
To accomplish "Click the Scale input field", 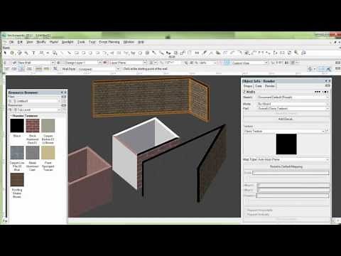I will pos(291,173).
